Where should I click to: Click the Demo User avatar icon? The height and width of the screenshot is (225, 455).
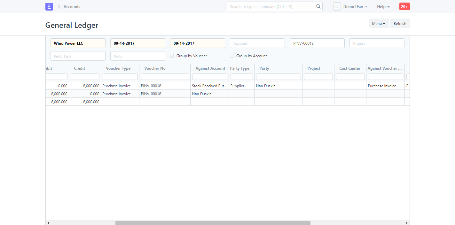[337, 6]
